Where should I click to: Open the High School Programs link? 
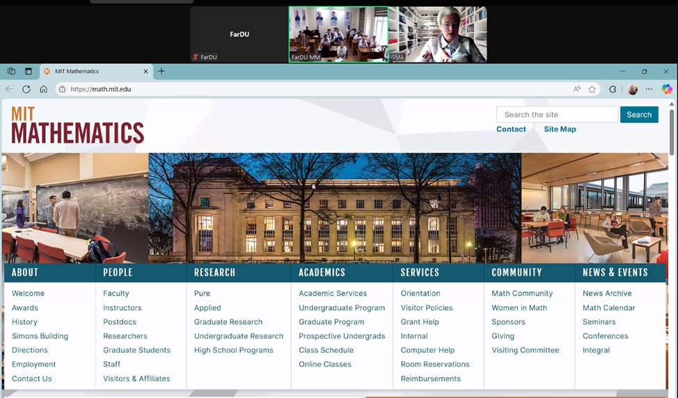[x=233, y=350]
